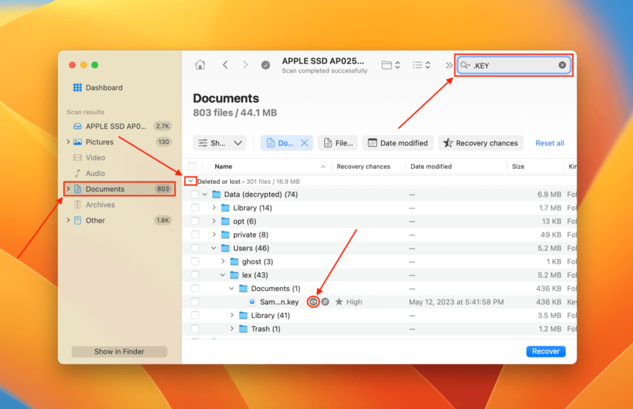Check the Library (14) folder checkbox
The height and width of the screenshot is (409, 633).
(x=195, y=208)
